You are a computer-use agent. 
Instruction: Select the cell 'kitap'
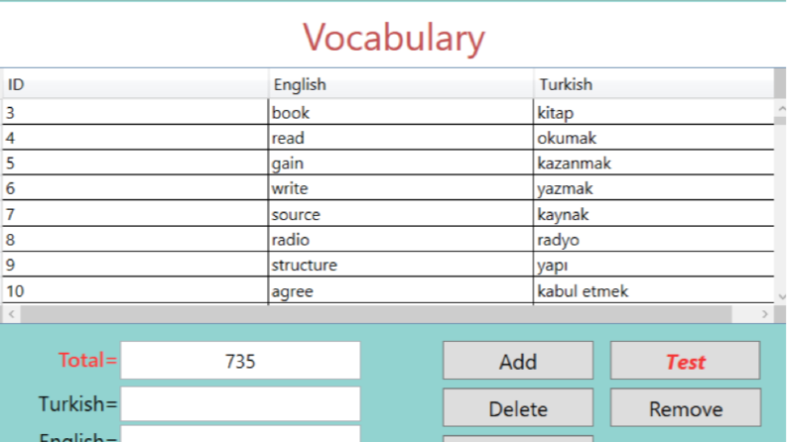(653, 112)
